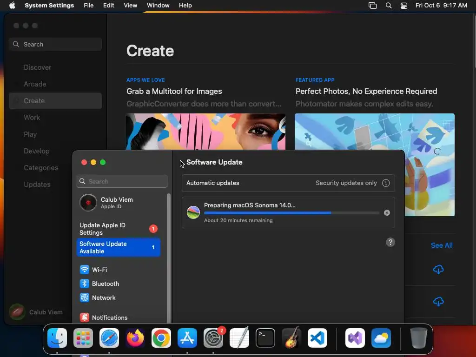Select Create in App Store sidebar
The height and width of the screenshot is (357, 476).
click(55, 101)
